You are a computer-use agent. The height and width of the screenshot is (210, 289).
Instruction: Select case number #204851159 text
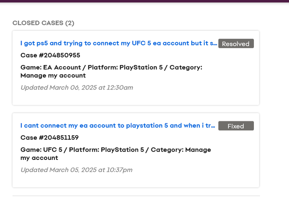click(50, 138)
